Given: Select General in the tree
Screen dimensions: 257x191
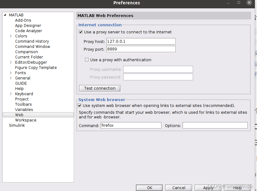Looking at the screenshot, I should tap(23, 78).
